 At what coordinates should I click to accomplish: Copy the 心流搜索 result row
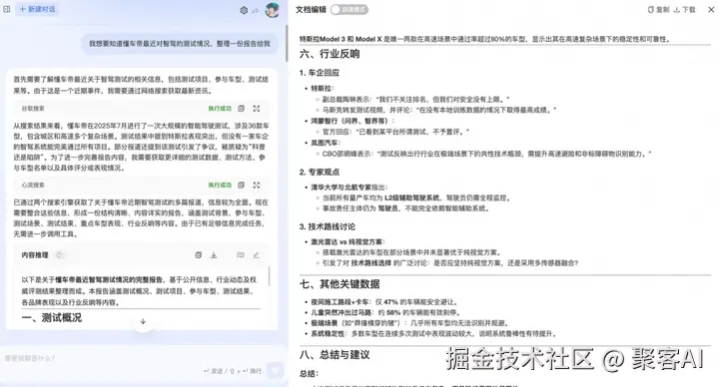coord(242,186)
